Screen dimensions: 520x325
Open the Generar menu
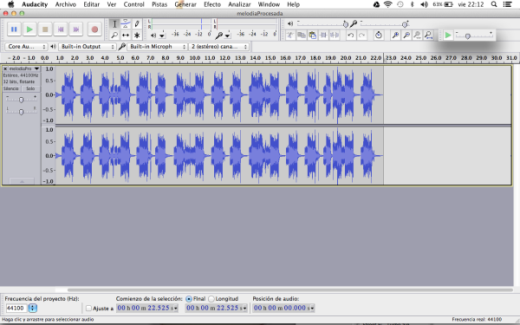(x=185, y=4)
